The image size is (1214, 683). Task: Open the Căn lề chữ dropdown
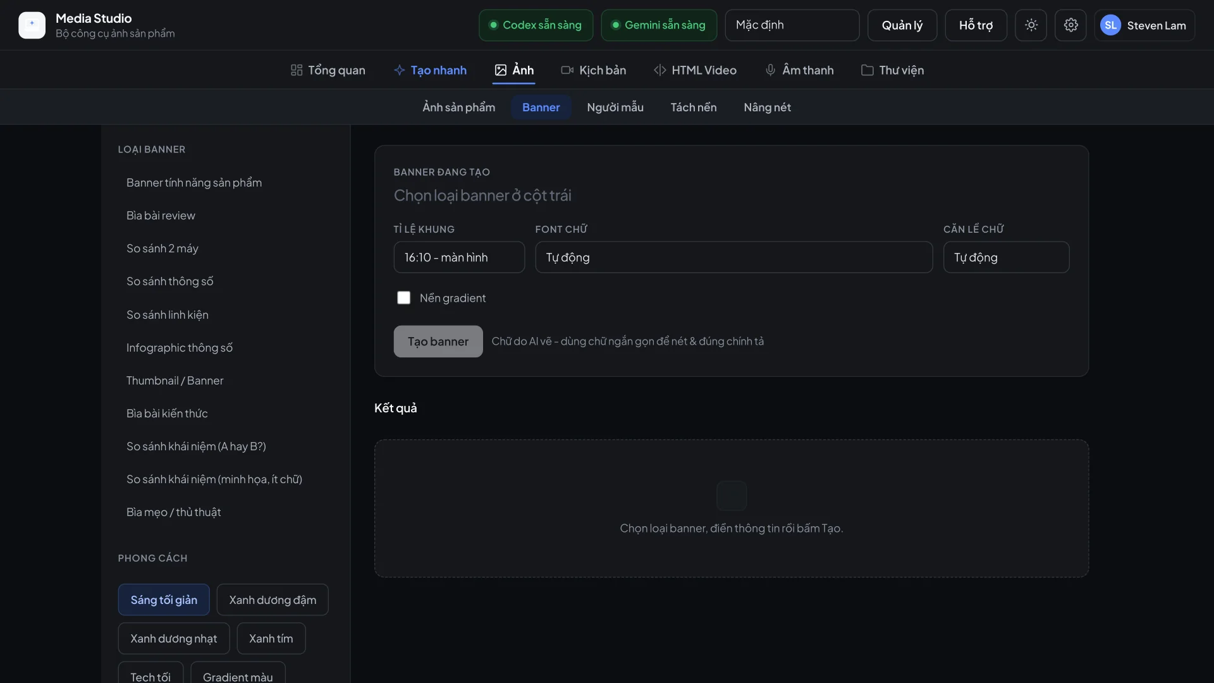pos(1006,257)
